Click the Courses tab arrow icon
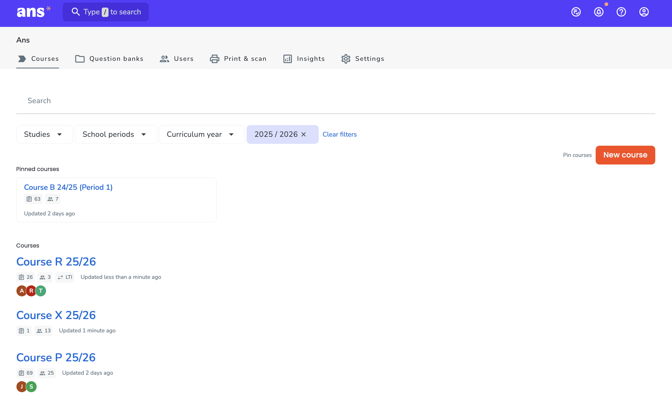Image resolution: width=672 pixels, height=400 pixels. pyautogui.click(x=22, y=59)
